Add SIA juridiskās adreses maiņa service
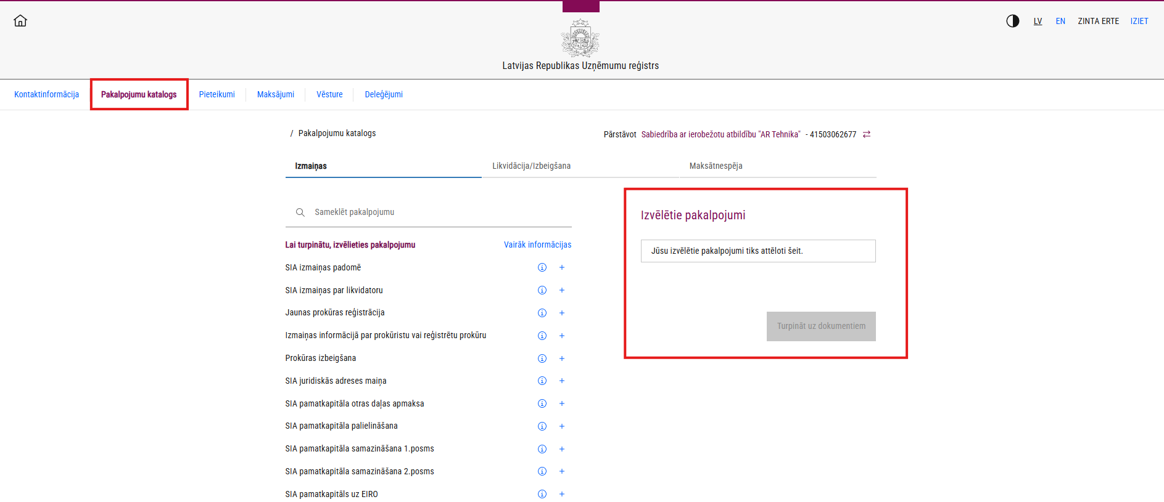Screen dimensions: 1164x502 [x=562, y=381]
